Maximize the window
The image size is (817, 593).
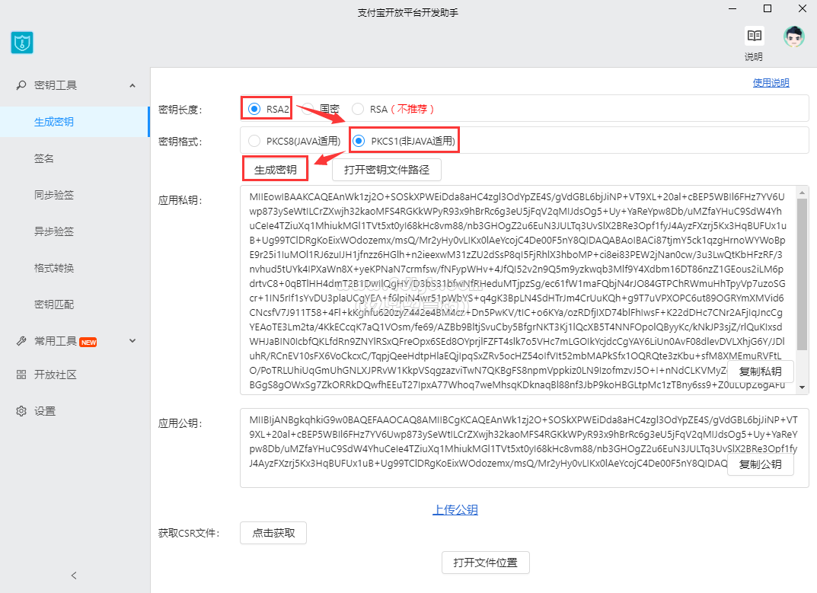coord(768,8)
